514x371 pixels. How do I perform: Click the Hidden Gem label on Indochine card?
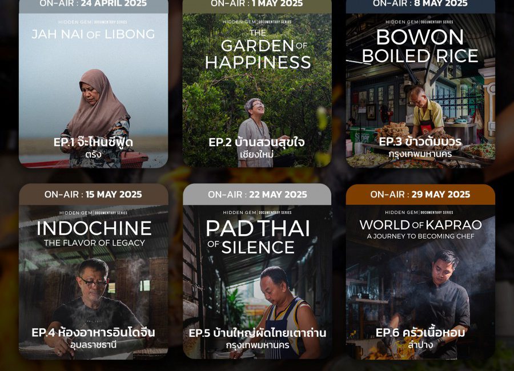coord(76,213)
